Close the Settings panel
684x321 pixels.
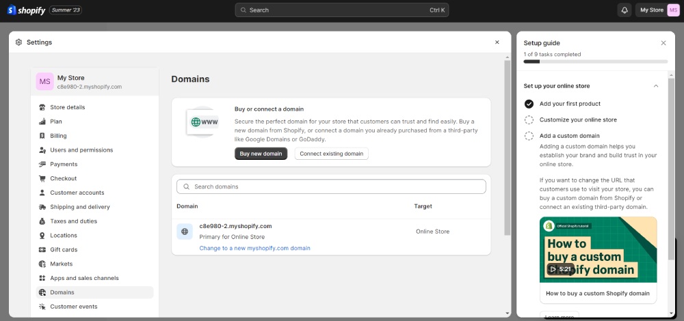coord(497,42)
